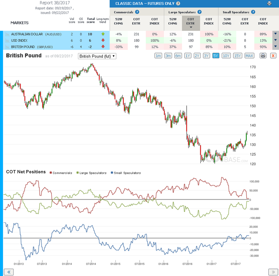Open help icon next to Large Speculators
The width and height of the screenshot is (279, 276).
[200, 12]
